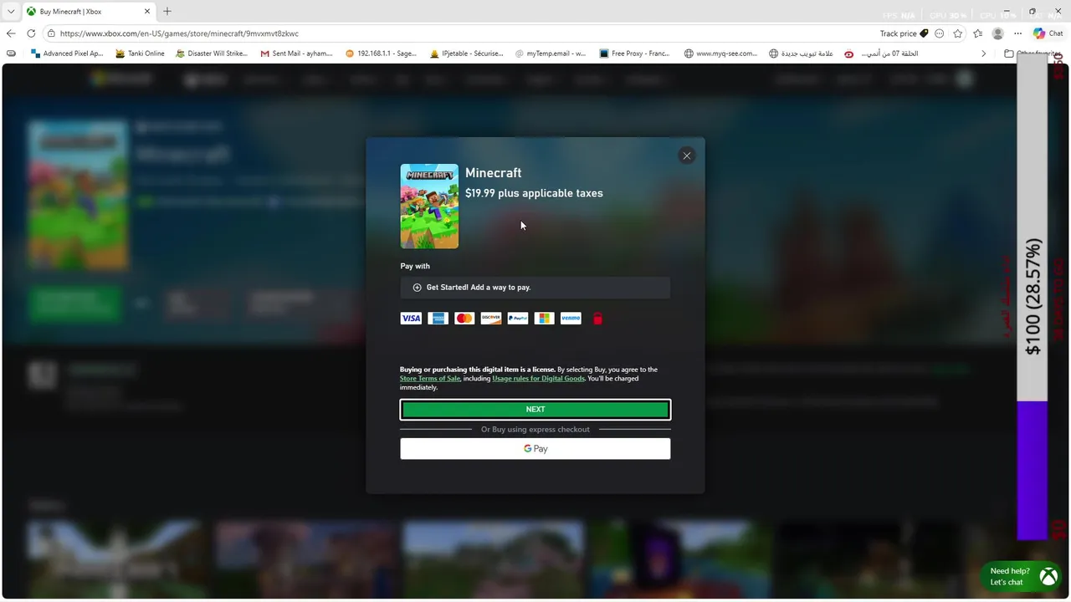Select 'Get Started! Add a way to pay'
The width and height of the screenshot is (1071, 602).
click(535, 288)
